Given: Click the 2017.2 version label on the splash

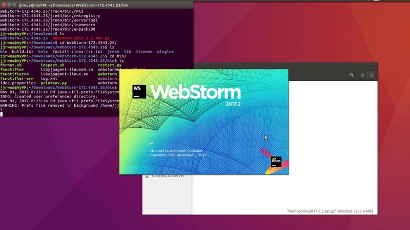Looking at the screenshot, I should (233, 104).
